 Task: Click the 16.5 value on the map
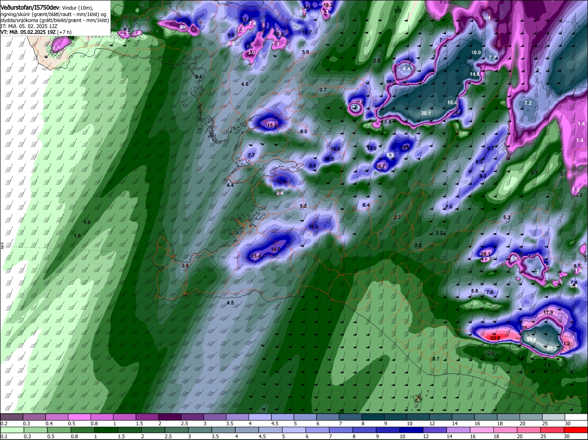[x=329, y=159]
